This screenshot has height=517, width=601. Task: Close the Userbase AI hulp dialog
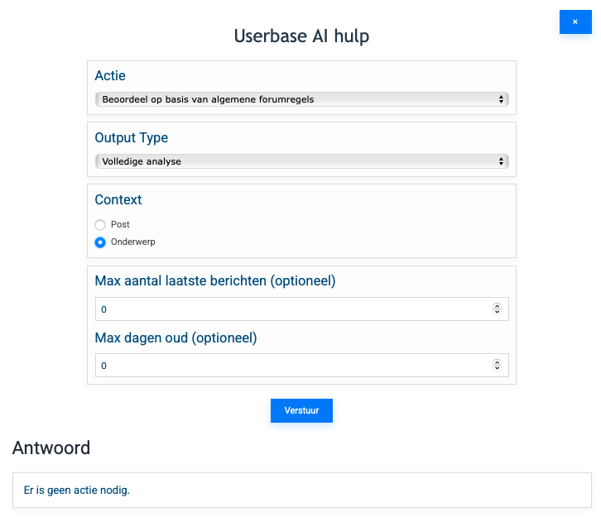[x=575, y=22]
